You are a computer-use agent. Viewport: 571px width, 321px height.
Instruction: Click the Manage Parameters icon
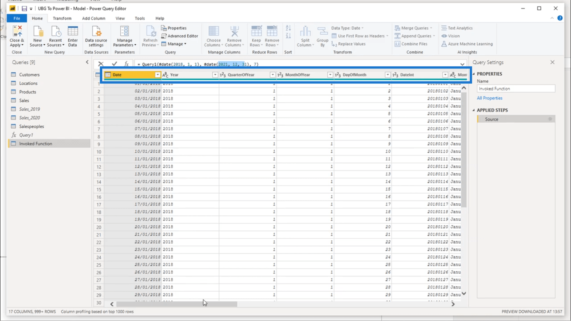point(124,31)
